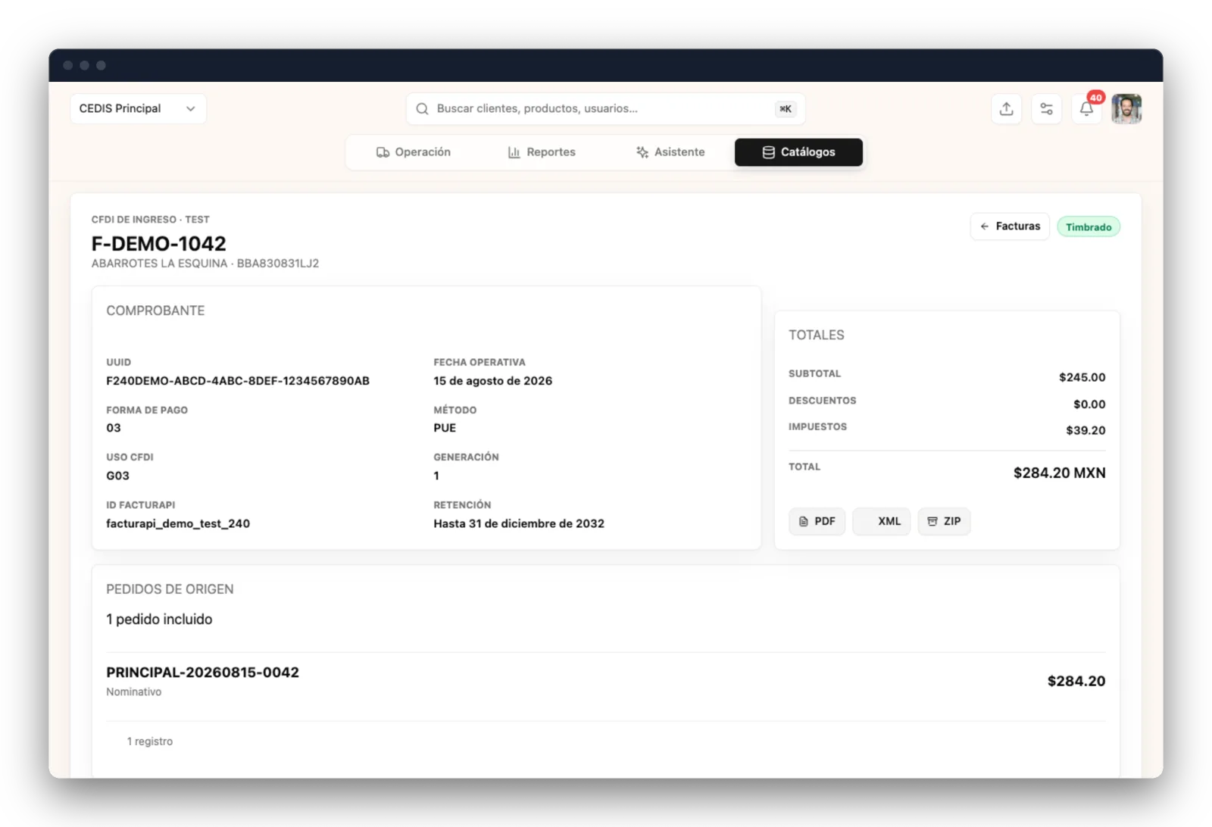1212x827 pixels.
Task: Click the document icon on PDF button
Action: click(x=804, y=521)
